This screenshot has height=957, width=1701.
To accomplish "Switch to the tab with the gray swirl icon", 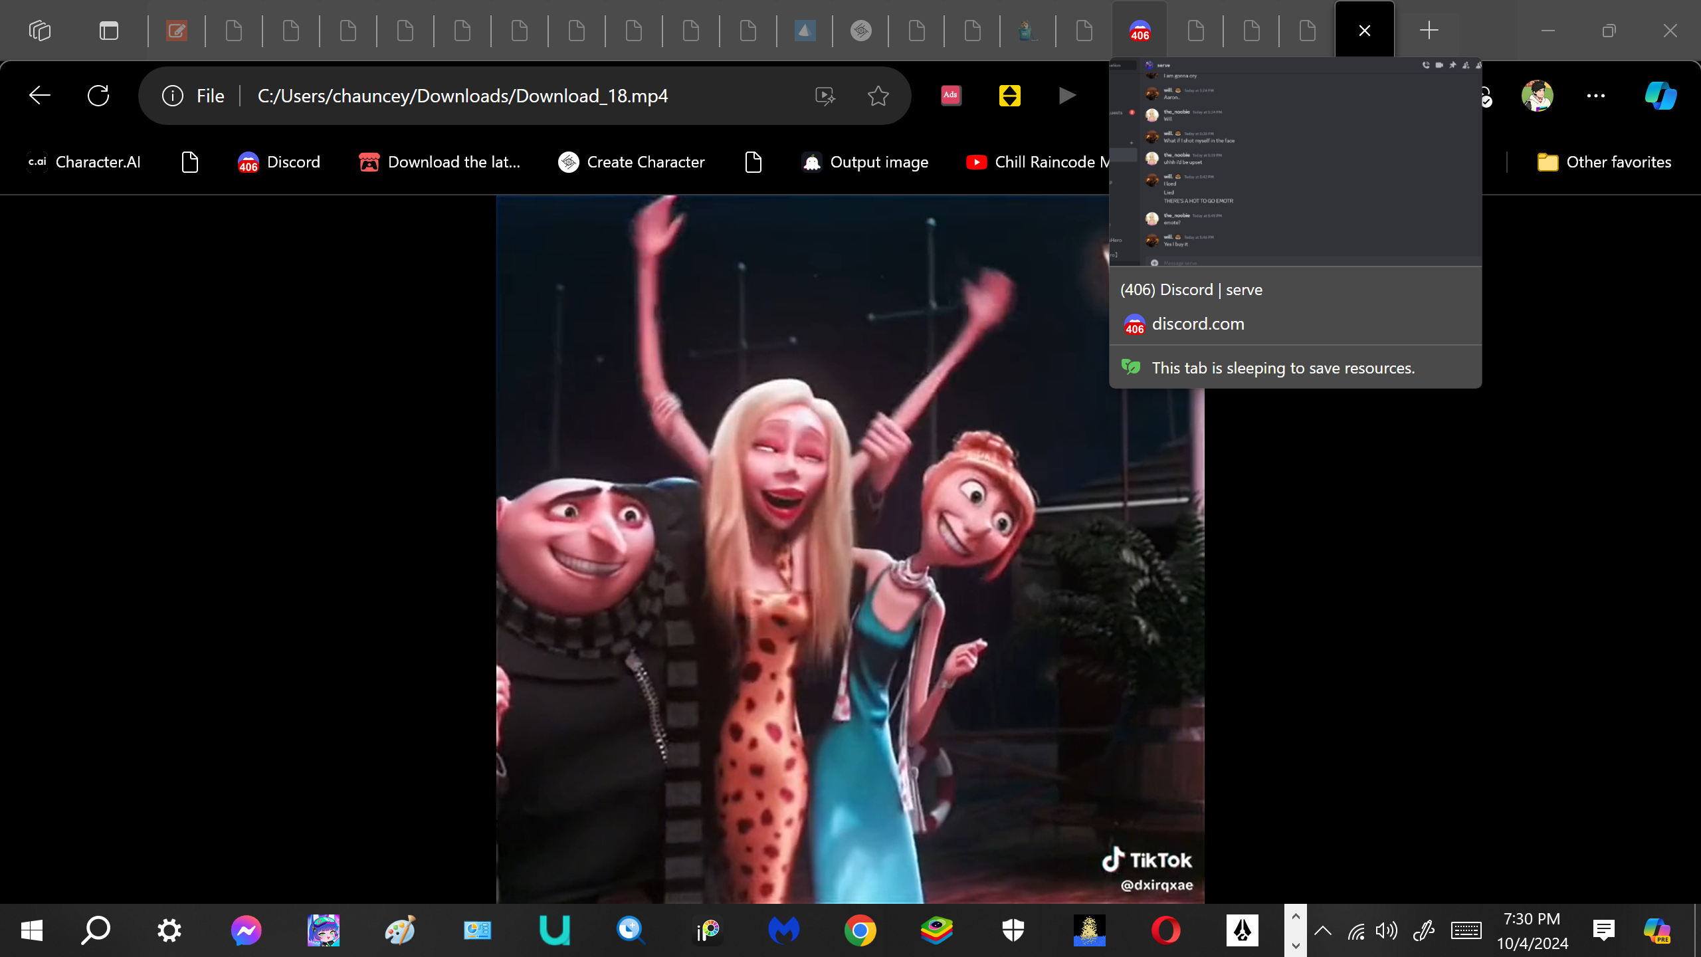I will 861,31.
